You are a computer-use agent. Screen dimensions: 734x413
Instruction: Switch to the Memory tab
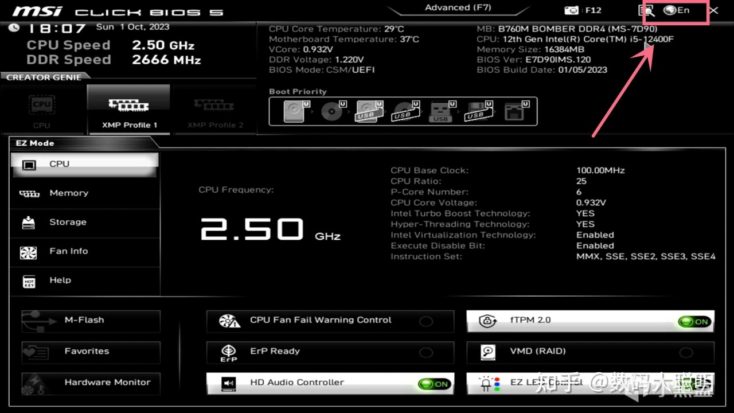85,194
